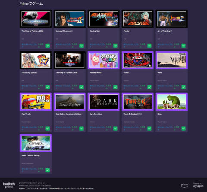This screenshot has width=207, height=192.
Task: Click the green checkmark on Fatal Fury Special
Action: click(47, 87)
